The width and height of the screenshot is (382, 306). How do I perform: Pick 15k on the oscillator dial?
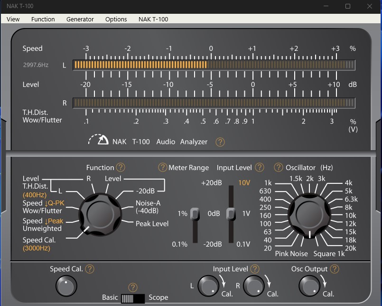pyautogui.click(x=350, y=231)
